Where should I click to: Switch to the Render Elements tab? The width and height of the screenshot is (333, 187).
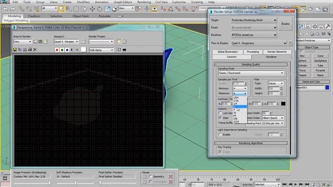277,52
